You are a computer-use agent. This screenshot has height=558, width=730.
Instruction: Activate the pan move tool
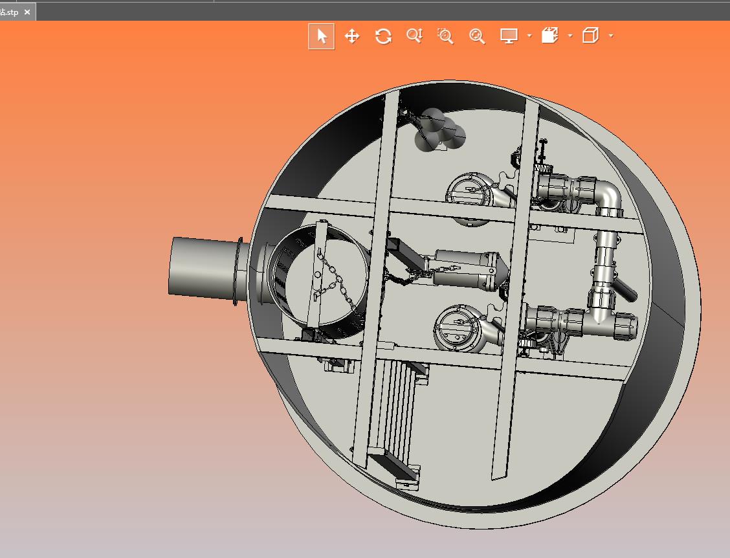pyautogui.click(x=352, y=36)
